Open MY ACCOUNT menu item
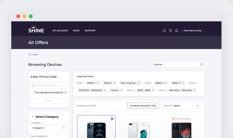 pos(60,30)
